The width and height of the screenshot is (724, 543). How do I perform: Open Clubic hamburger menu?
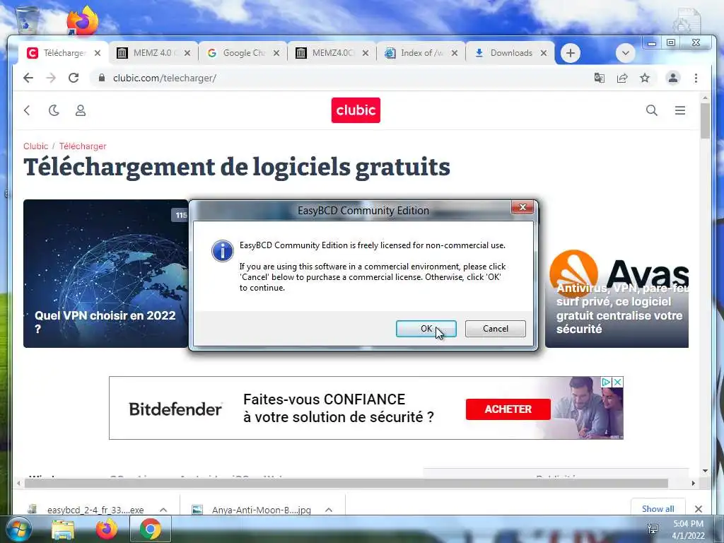pyautogui.click(x=679, y=110)
